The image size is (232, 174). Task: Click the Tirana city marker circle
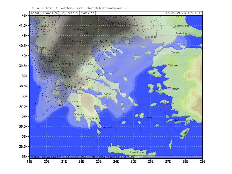[44, 29]
